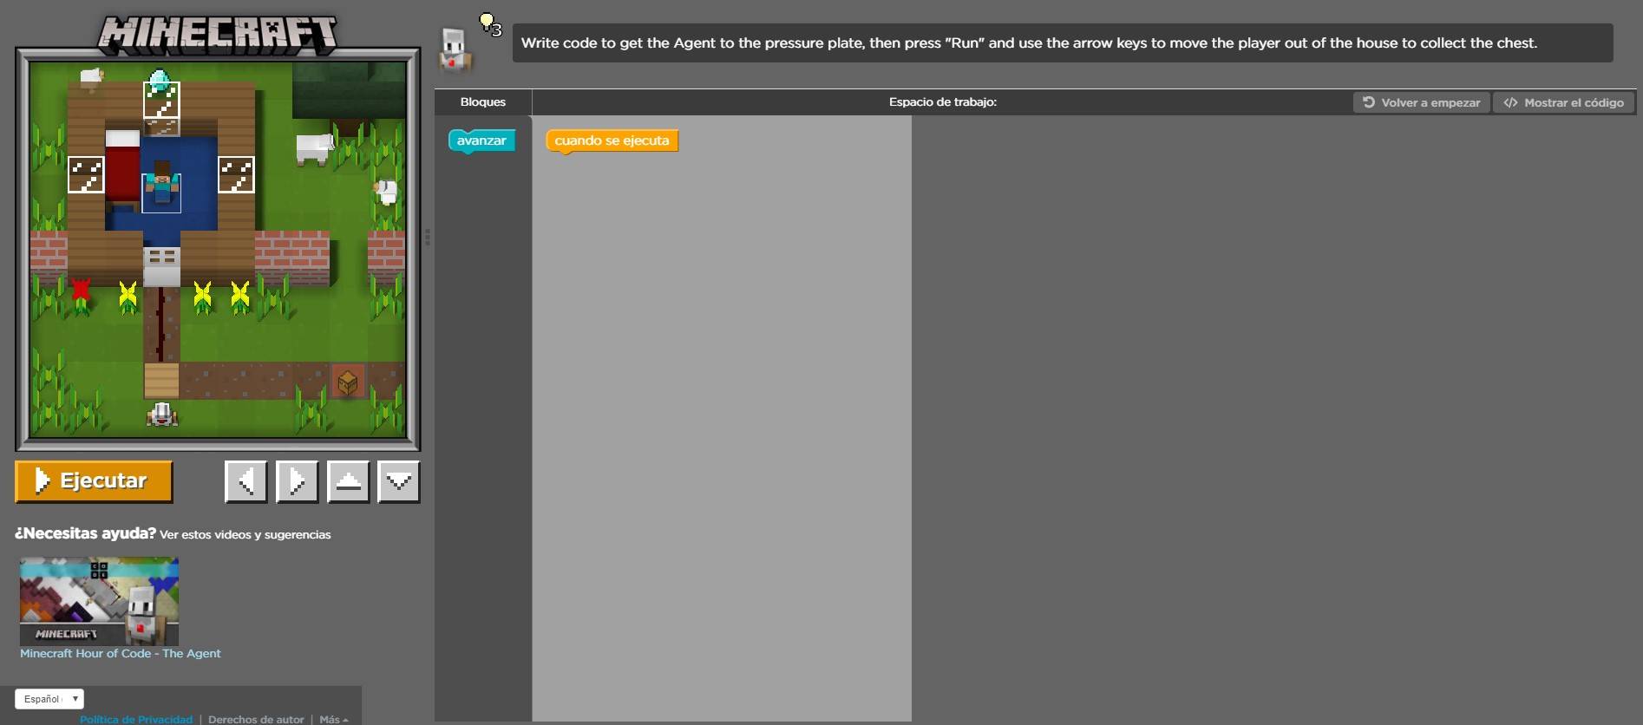Open Minecraft Hour of Code - The Agent link
This screenshot has height=725, width=1643.
click(121, 654)
